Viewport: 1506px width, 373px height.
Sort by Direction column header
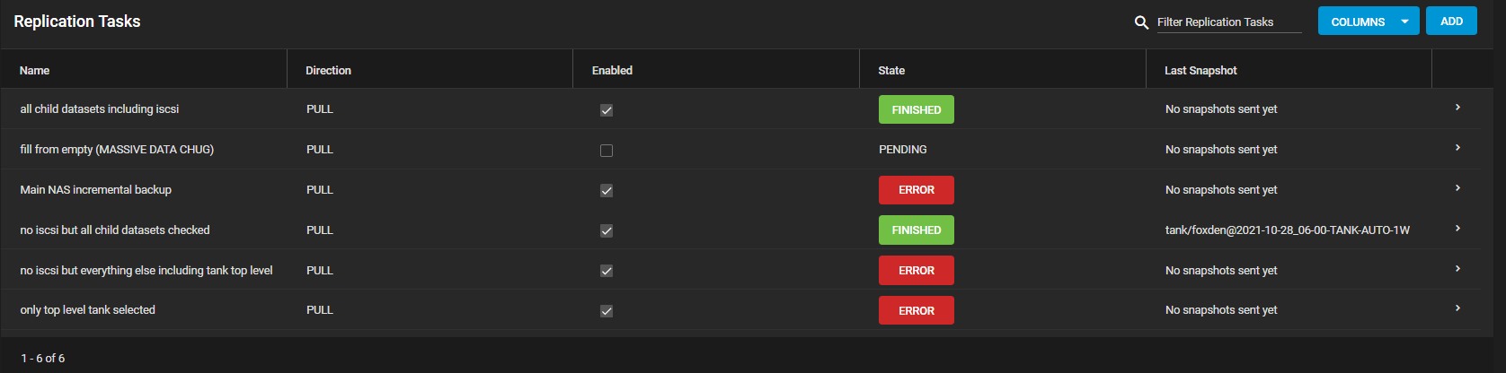pyautogui.click(x=328, y=70)
